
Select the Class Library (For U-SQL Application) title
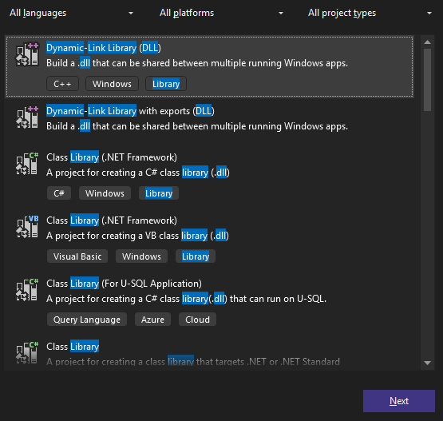coord(124,284)
